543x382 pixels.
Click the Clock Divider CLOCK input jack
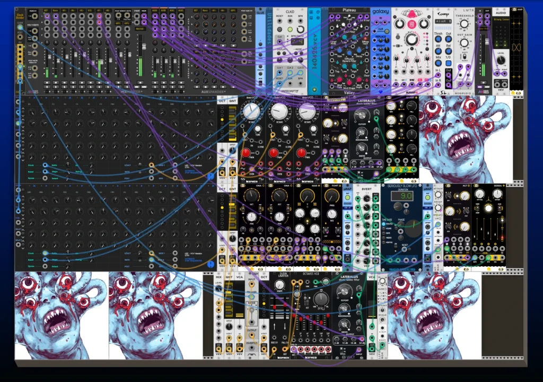pos(20,28)
